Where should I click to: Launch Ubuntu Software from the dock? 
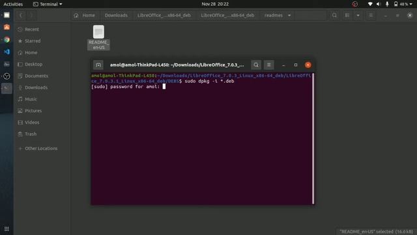pyautogui.click(x=7, y=27)
